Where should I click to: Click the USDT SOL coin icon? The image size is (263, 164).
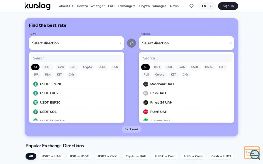coord(36,112)
